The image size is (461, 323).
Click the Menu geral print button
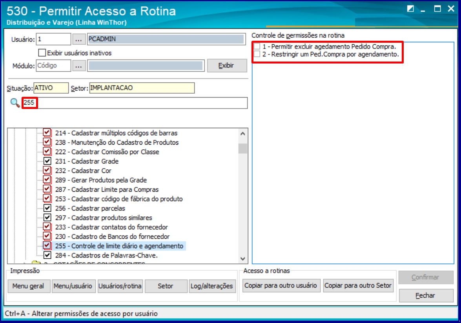click(28, 286)
